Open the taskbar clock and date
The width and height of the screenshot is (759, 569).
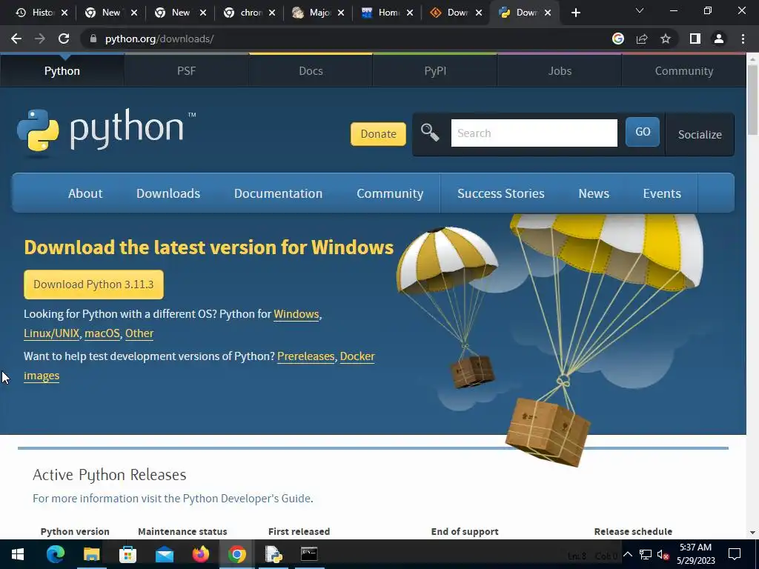pos(695,554)
